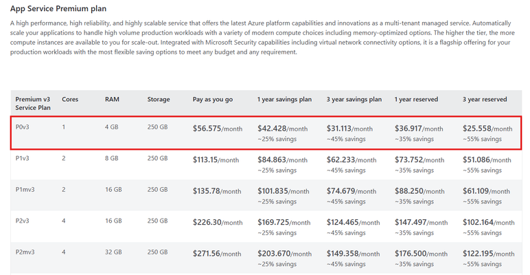This screenshot has width=530, height=275.
Task: Select the 32 GB RAM cell
Action: [113, 252]
